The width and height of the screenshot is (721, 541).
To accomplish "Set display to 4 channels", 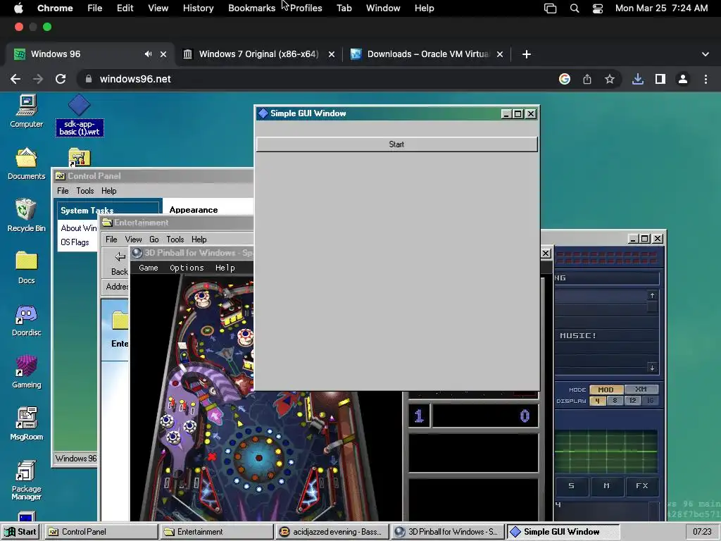I will click(597, 401).
